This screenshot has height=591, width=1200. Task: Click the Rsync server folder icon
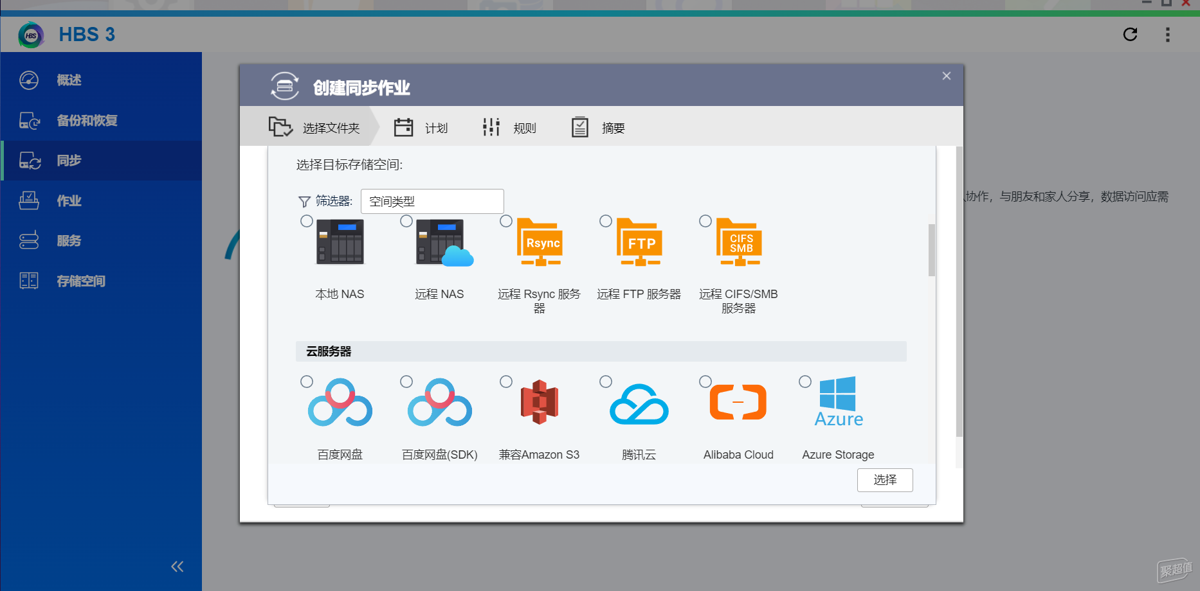click(540, 242)
